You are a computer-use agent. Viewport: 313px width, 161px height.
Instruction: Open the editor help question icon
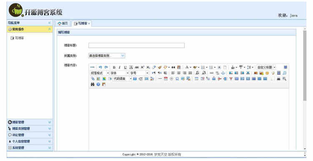(x=98, y=84)
